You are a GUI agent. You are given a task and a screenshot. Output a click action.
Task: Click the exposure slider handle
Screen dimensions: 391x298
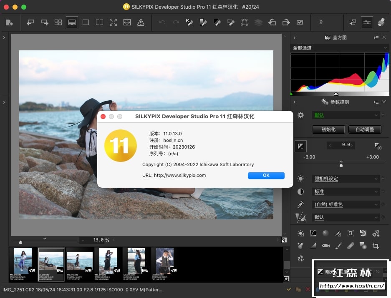click(341, 165)
